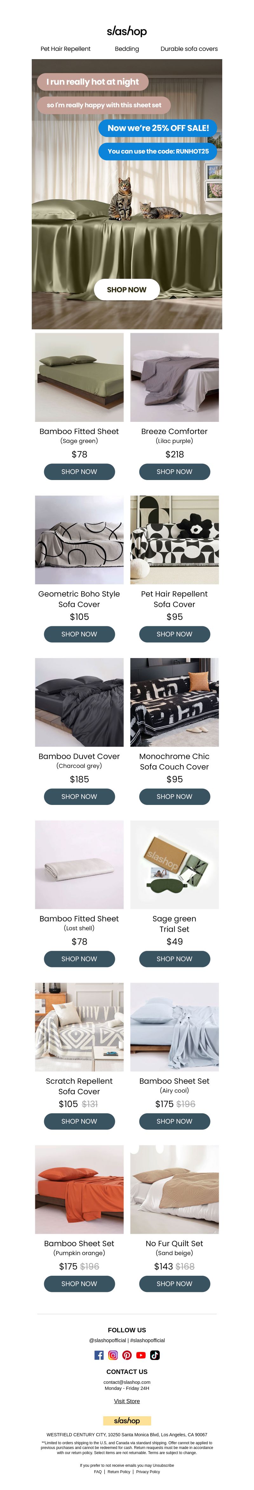Open the TikTok social icon

[x=155, y=1355]
